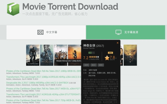Open the Transformers poster thumbnail
Screen dimensions: 167x104
(33, 55)
